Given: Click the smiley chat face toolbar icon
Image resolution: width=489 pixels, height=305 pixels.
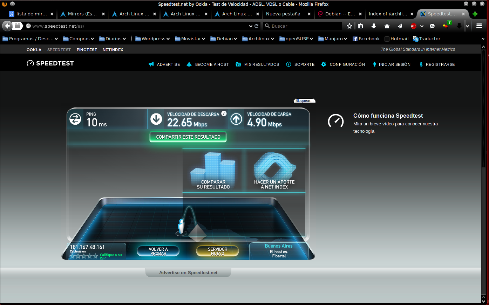Looking at the screenshot, I should (x=432, y=26).
